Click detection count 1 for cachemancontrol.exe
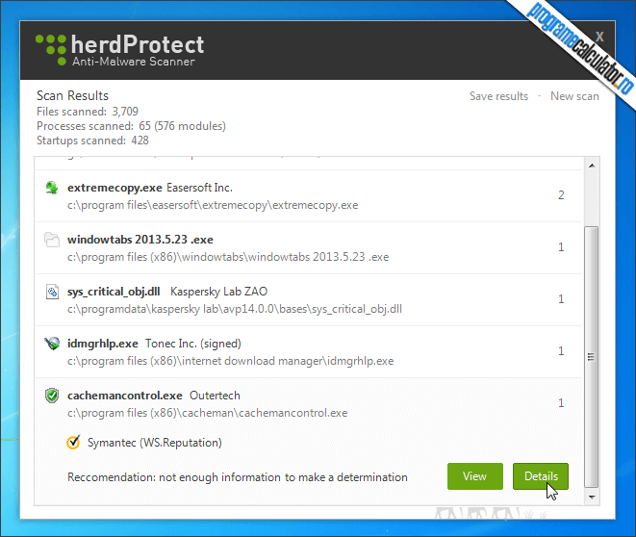 (x=561, y=402)
